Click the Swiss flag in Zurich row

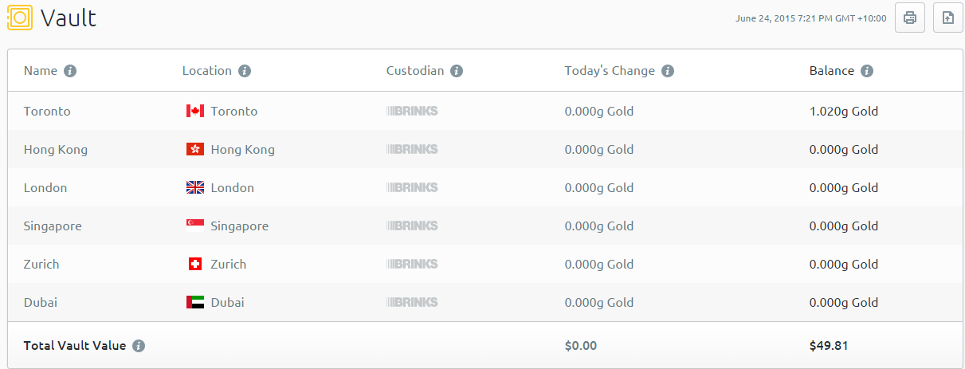click(194, 264)
